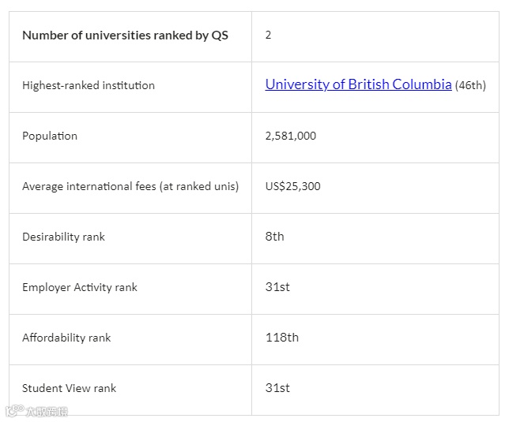This screenshot has width=509, height=422.
Task: Select the value "2" in the first row
Action: click(x=269, y=35)
